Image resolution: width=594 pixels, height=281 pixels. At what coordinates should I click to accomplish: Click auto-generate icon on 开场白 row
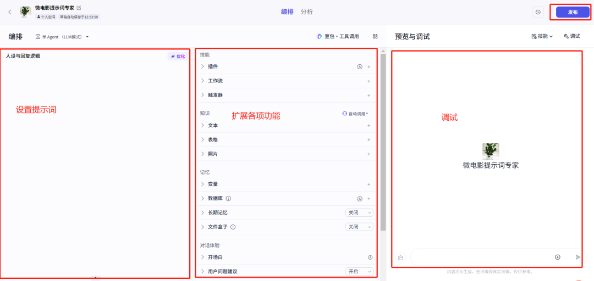(x=370, y=257)
